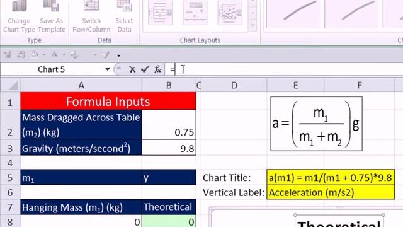Viewport: 403px width, 227px height.
Task: Select cell containing 9.8
Action: [169, 148]
